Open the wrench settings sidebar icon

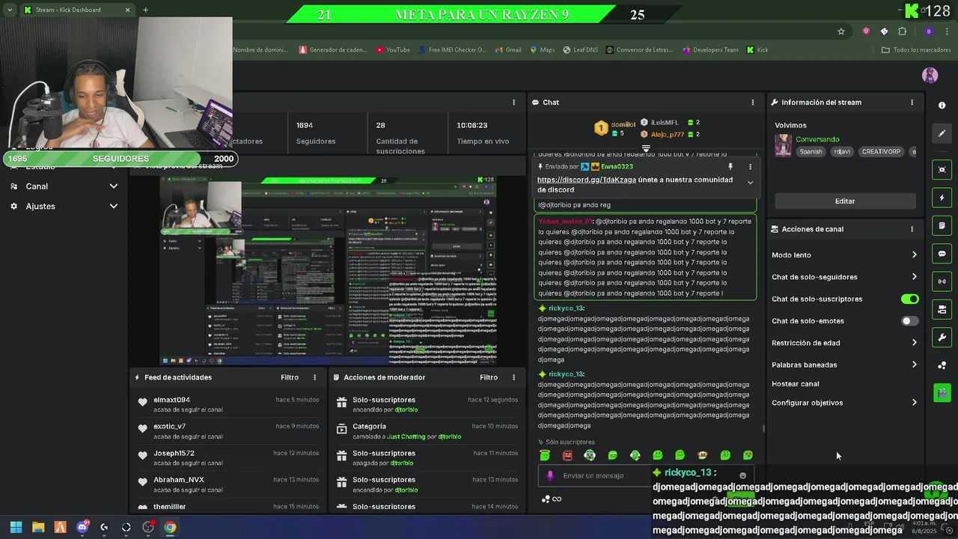(942, 338)
